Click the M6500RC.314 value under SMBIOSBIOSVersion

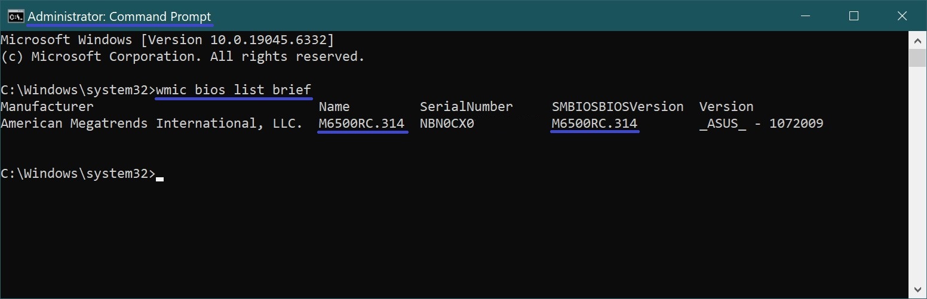594,124
